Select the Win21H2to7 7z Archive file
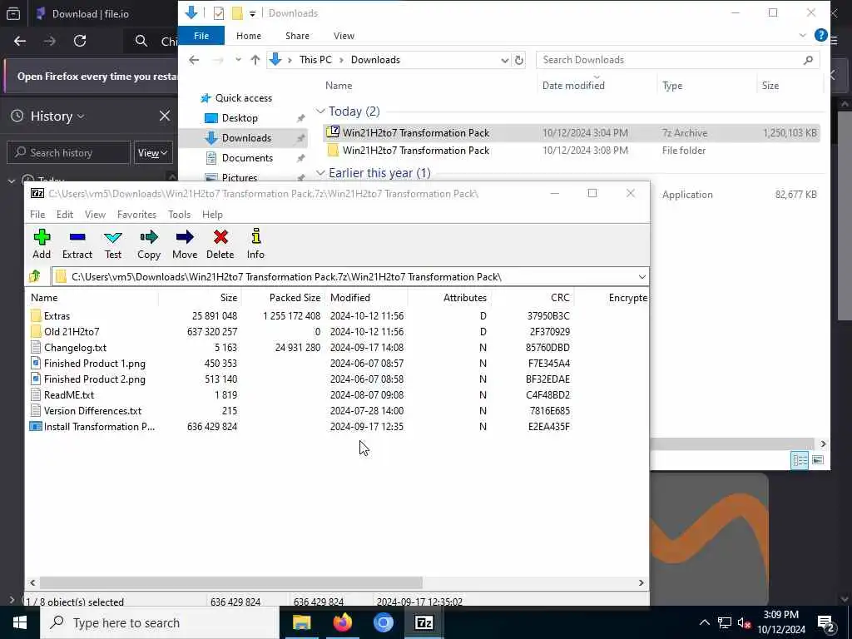Image resolution: width=852 pixels, height=639 pixels. [571, 132]
